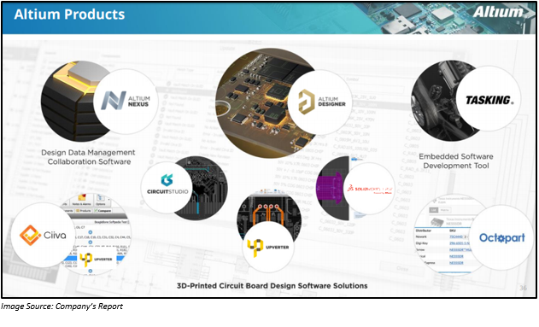This screenshot has height=327, width=539.
Task: Click the Altium Products slide title
Action: (x=69, y=15)
